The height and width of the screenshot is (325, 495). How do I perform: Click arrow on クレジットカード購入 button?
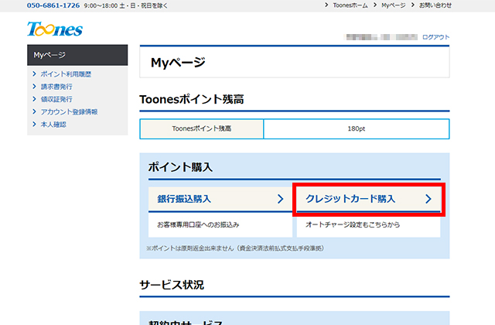pos(428,199)
